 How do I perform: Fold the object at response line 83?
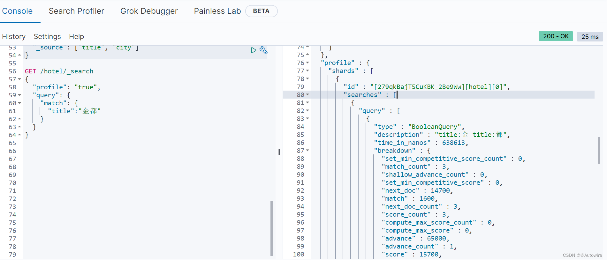tap(307, 119)
